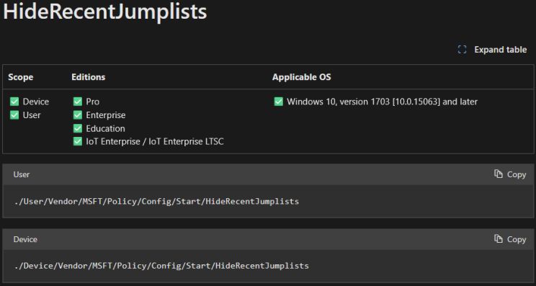Click the Device code block path text
Screen dimensions: 536x286
(161, 266)
